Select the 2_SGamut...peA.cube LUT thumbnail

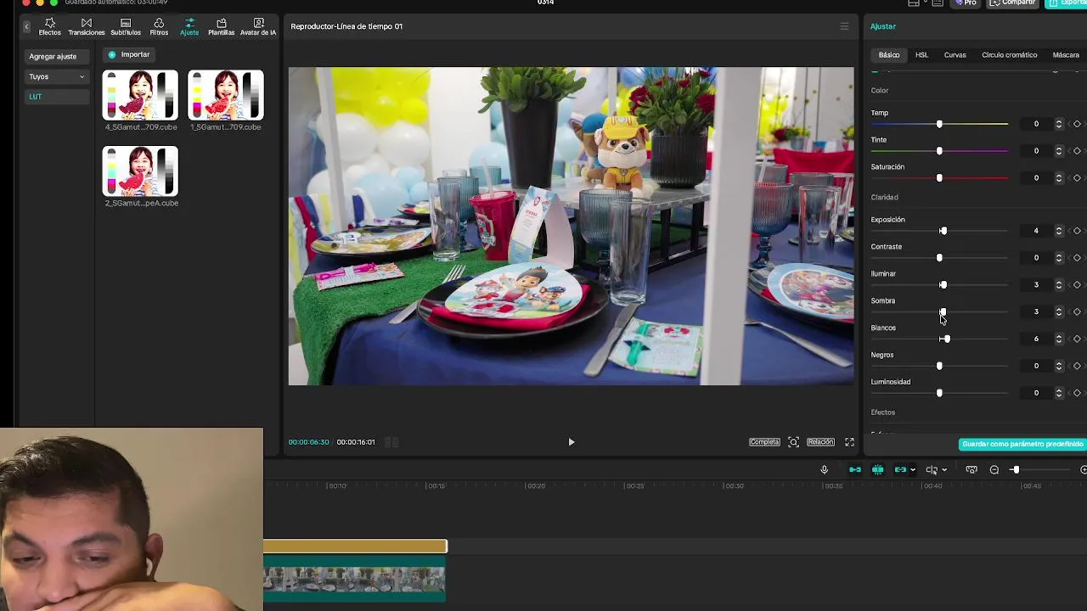click(140, 171)
